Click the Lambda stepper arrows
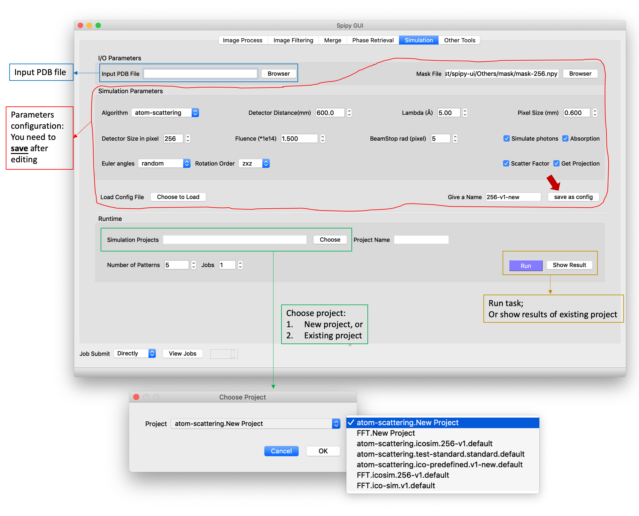The width and height of the screenshot is (639, 516). tap(465, 112)
